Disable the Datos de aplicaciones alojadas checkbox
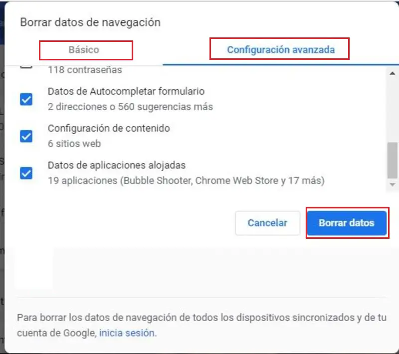The image size is (399, 354). pyautogui.click(x=26, y=173)
